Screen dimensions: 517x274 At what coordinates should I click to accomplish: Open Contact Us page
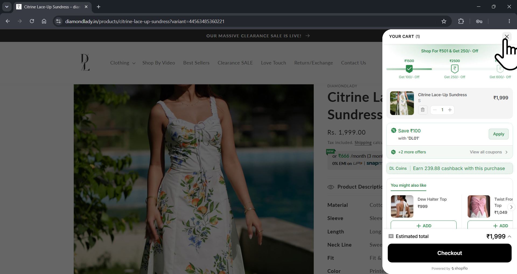[x=354, y=63]
